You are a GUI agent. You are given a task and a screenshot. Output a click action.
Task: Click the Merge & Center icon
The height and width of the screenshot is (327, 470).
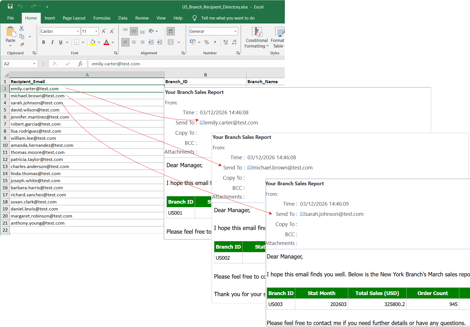171,42
